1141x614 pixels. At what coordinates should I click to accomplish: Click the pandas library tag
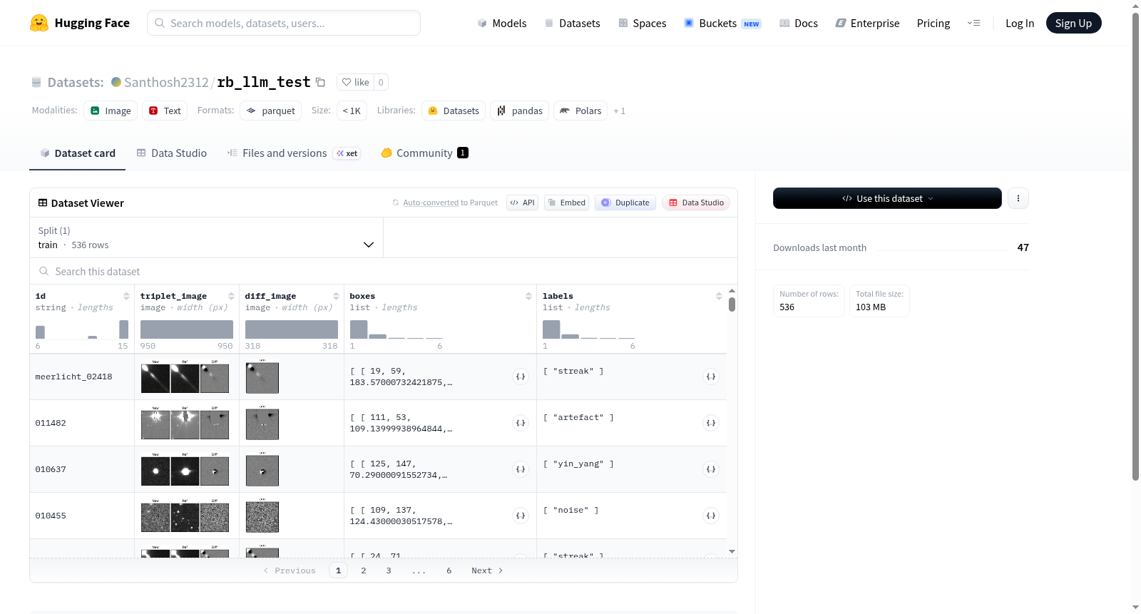coord(520,111)
